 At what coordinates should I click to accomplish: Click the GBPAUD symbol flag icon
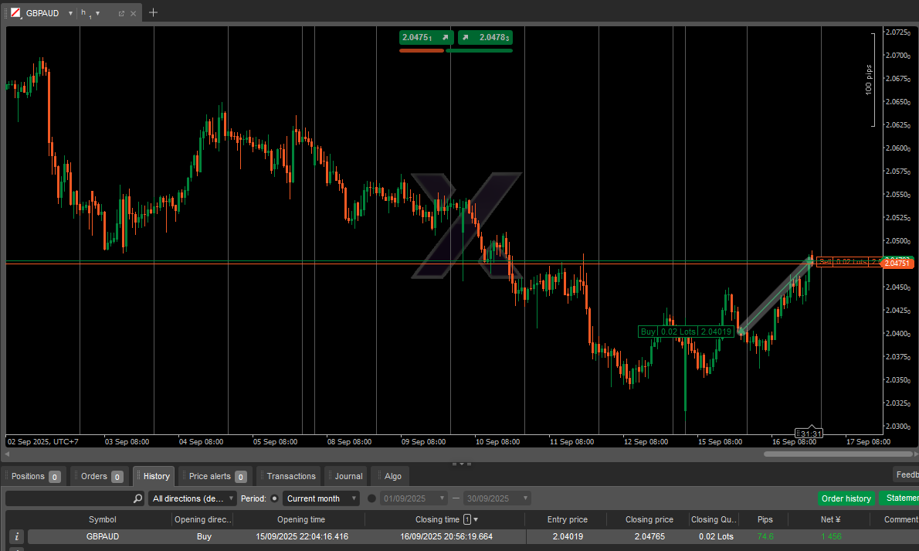click(x=15, y=13)
